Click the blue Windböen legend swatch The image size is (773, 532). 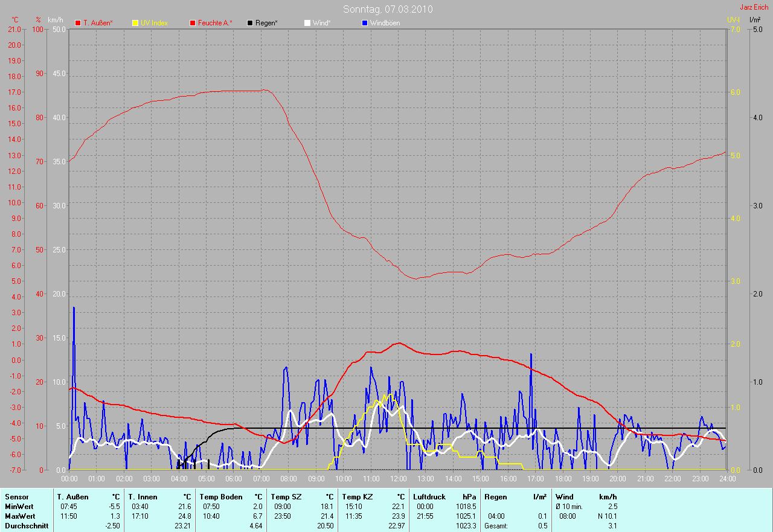point(365,23)
